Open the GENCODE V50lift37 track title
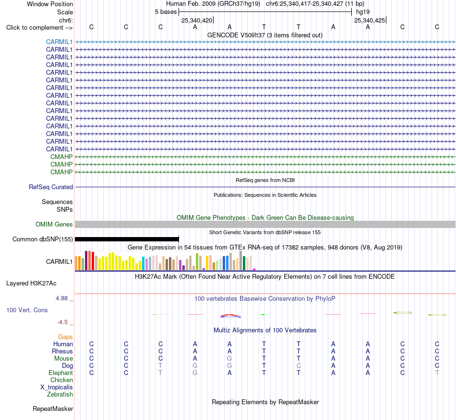Screen dimensions: 456x420 coord(264,35)
